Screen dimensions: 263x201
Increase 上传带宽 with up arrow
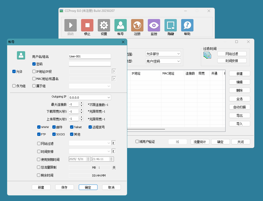81,117
